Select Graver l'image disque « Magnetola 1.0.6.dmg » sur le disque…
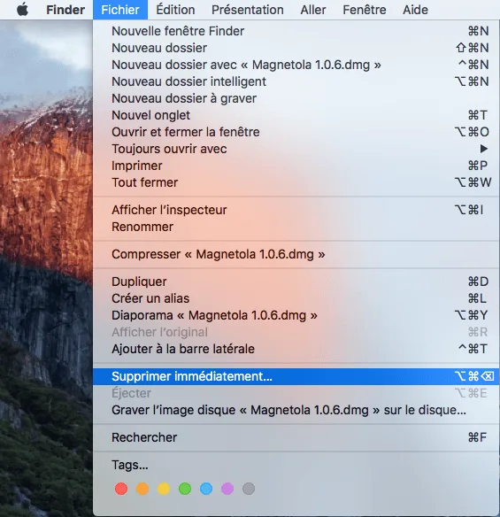This screenshot has height=517, width=500. pyautogui.click(x=296, y=410)
